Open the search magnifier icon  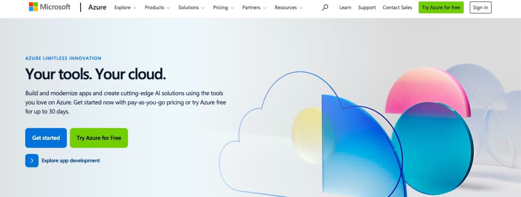pos(325,7)
